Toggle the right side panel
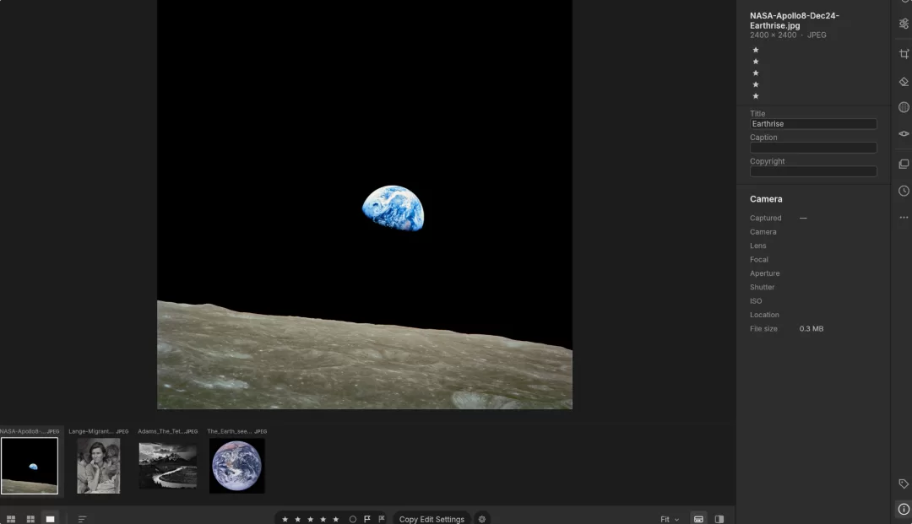Viewport: 912px width, 524px height. coord(719,519)
